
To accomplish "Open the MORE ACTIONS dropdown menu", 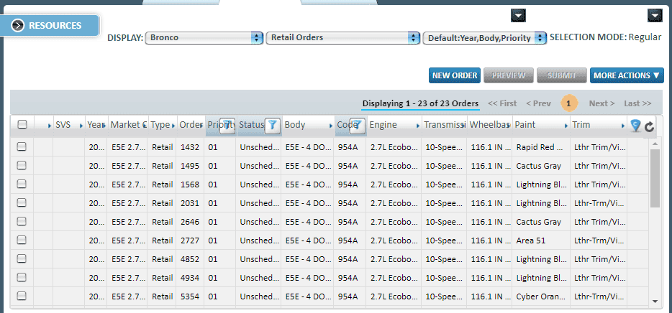I will click(x=627, y=75).
